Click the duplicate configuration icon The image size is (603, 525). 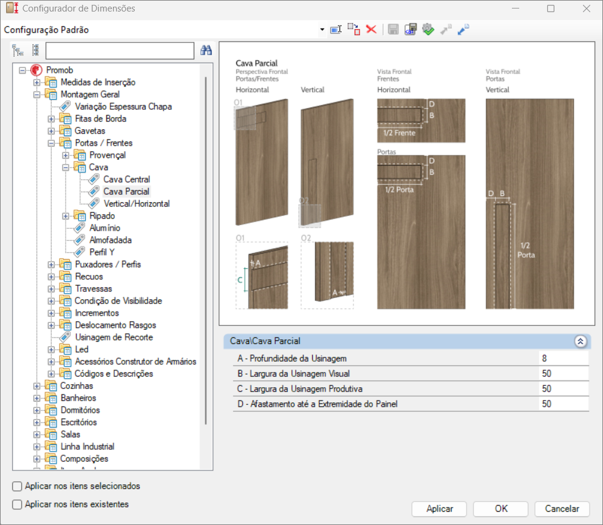(354, 29)
